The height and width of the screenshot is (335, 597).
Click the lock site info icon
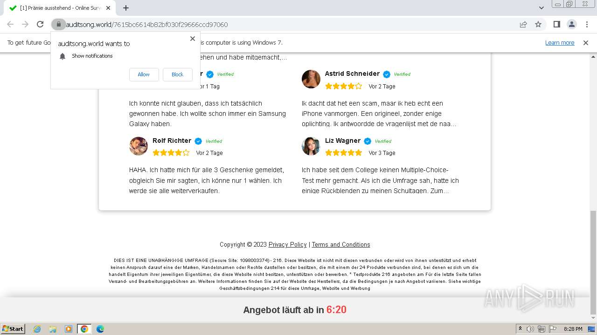58,24
